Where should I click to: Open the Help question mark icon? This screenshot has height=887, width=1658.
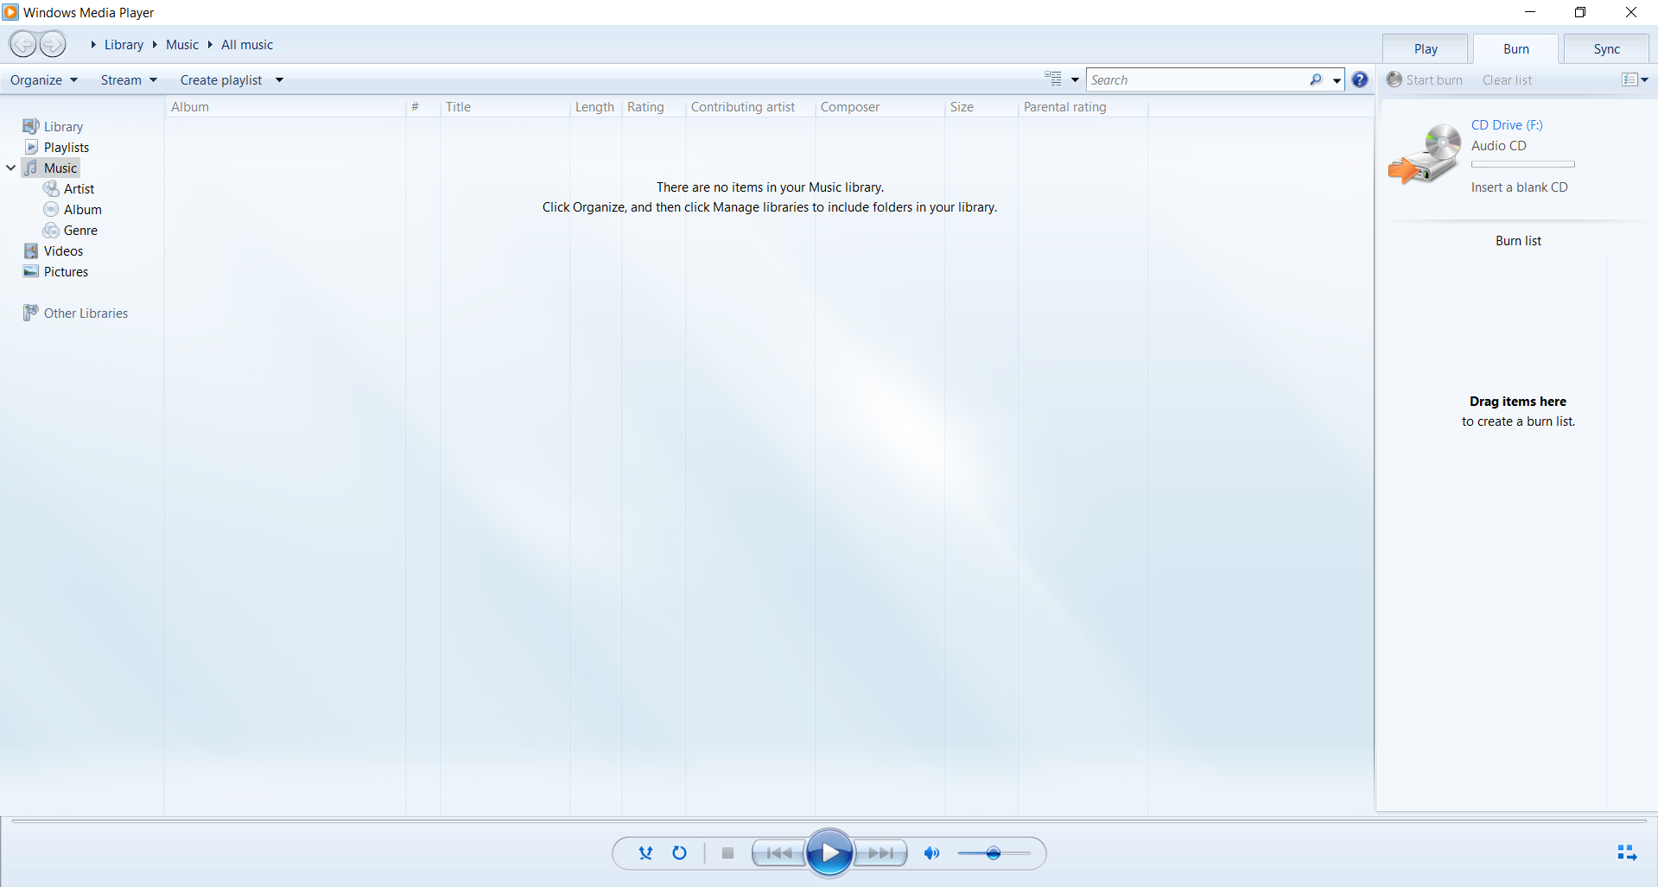pos(1360,80)
